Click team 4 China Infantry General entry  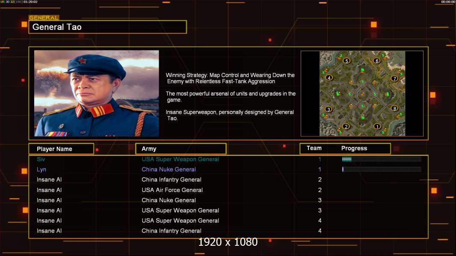point(172,231)
